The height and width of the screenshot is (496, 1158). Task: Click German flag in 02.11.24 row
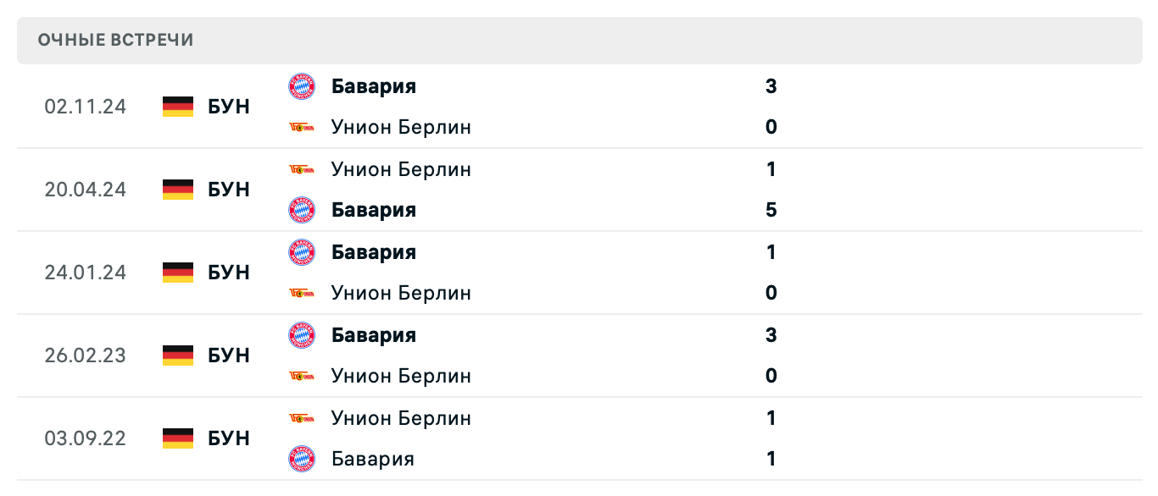[x=178, y=107]
